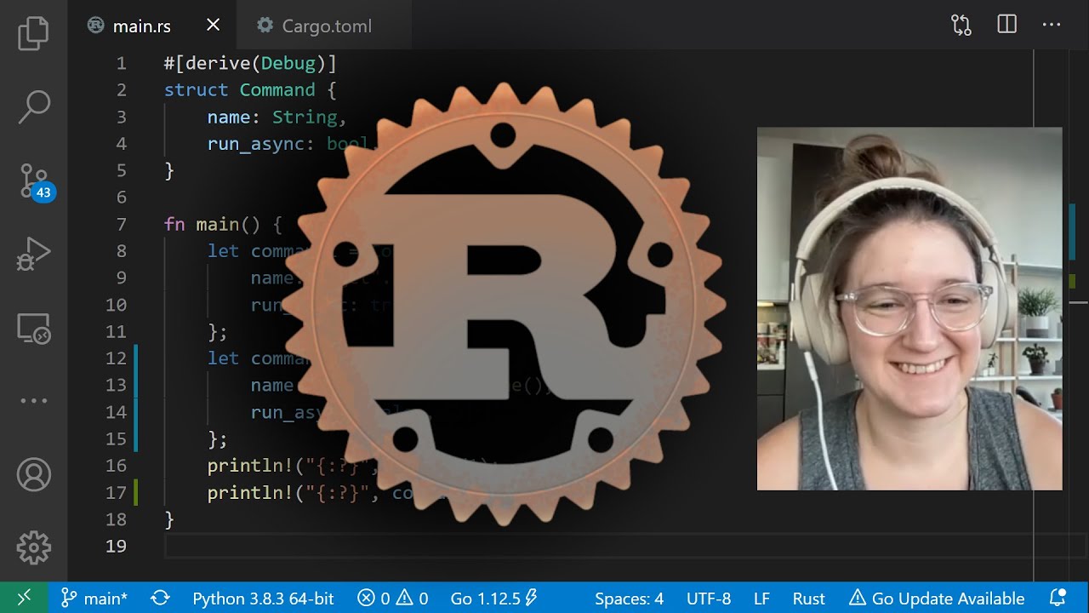
Task: Open the Remote Explorer view
Action: pyautogui.click(x=34, y=328)
